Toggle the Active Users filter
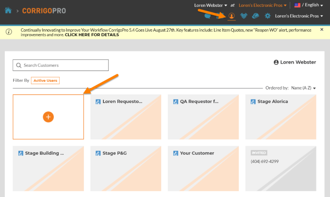This screenshot has height=197, width=330. [x=45, y=80]
